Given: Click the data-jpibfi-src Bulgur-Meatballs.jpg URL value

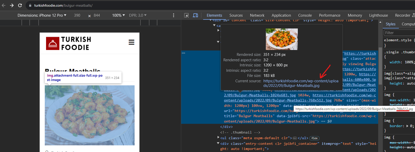Looking at the screenshot, I should click(300, 119).
